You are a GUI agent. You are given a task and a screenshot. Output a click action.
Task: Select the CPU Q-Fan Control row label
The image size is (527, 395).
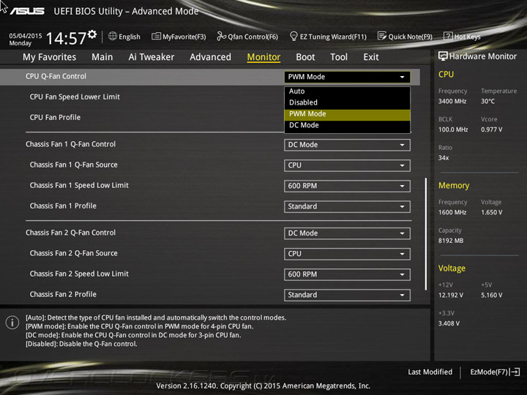[56, 76]
